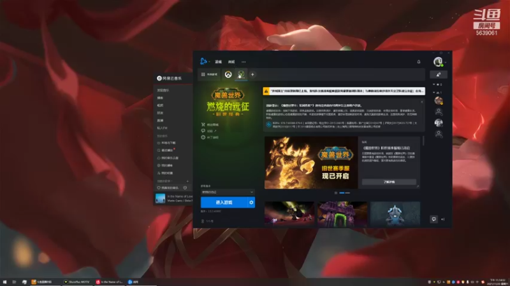Select the second carousel indicator dash
The height and width of the screenshot is (286, 510).
point(347,193)
